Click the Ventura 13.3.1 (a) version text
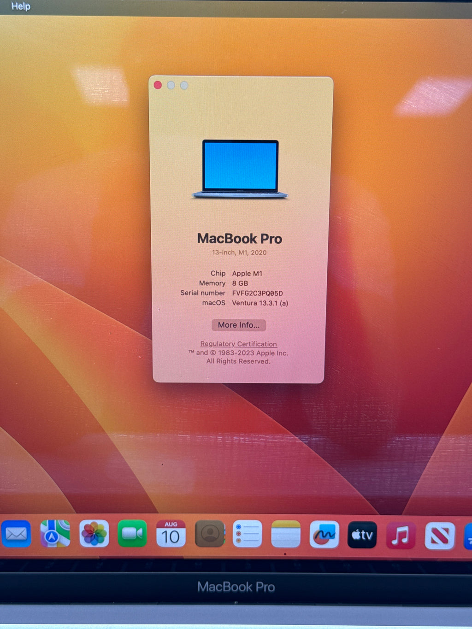Screen dimensions: 472x629 [x=260, y=303]
